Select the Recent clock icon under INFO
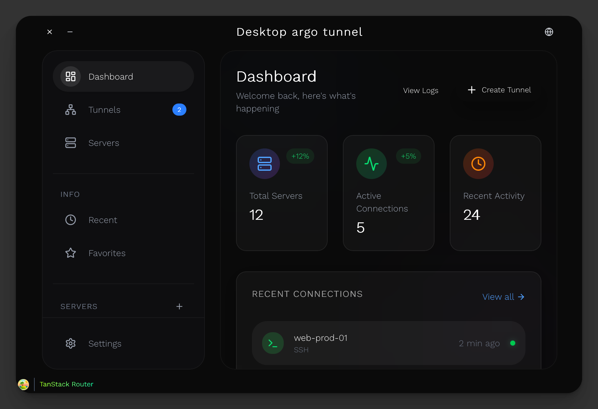 coord(70,220)
